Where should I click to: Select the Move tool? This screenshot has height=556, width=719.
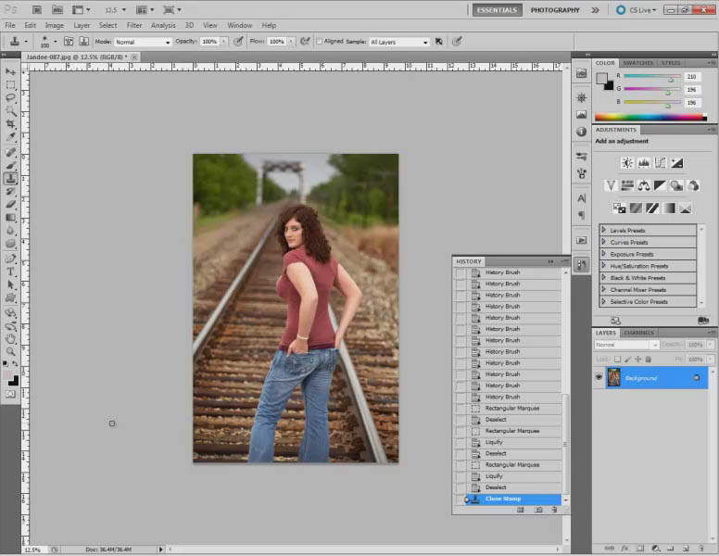click(x=10, y=72)
